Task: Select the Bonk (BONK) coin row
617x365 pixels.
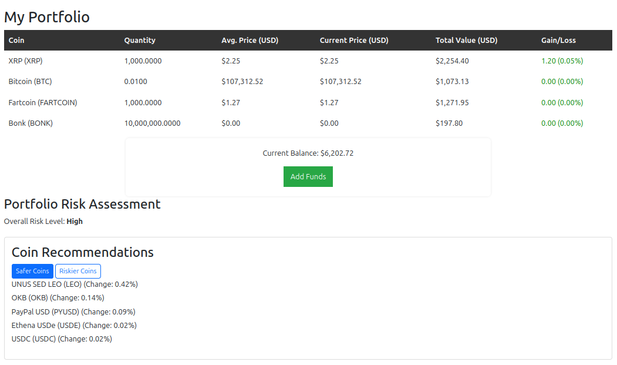Action: pyautogui.click(x=31, y=123)
